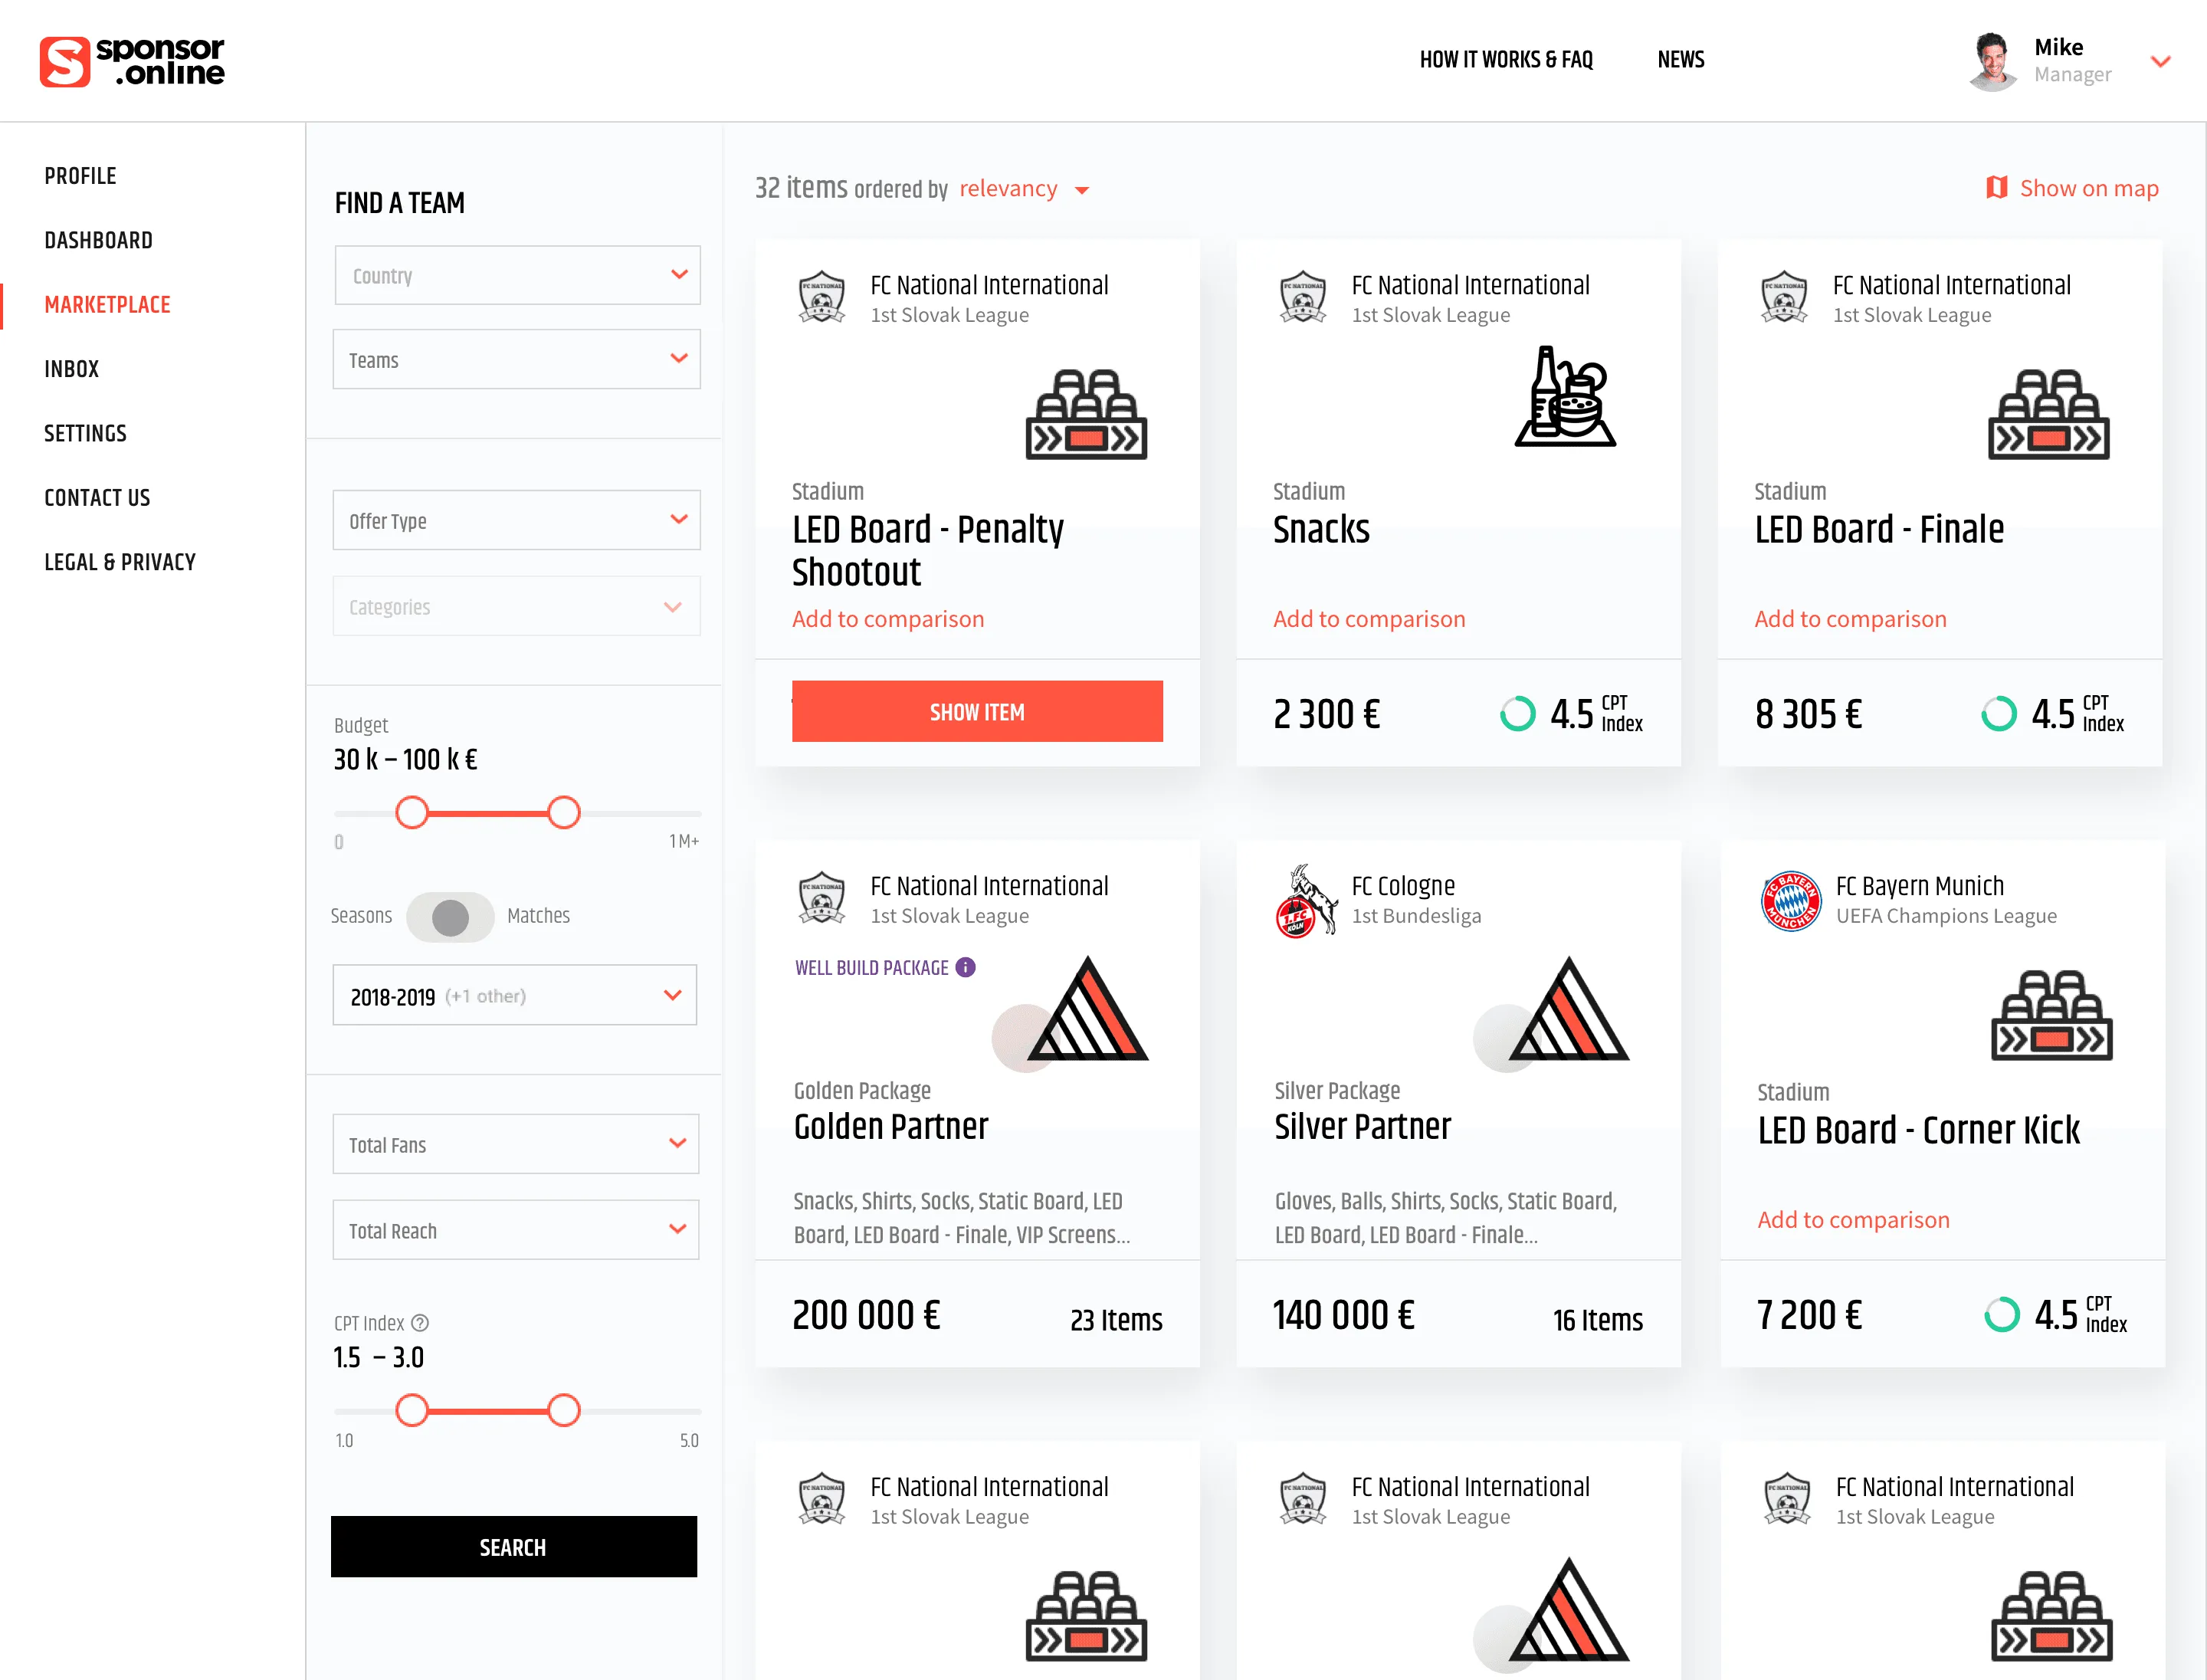
Task: Click the LED board icon on Penalty Shootout card
Action: tap(1086, 414)
